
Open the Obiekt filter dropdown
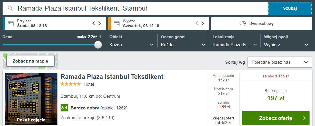(132, 45)
